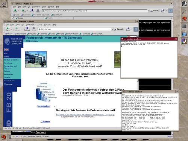Click Print in the Галерея Mozilla 1.1 window
Viewport: 188px width, 141px height.
163,11
